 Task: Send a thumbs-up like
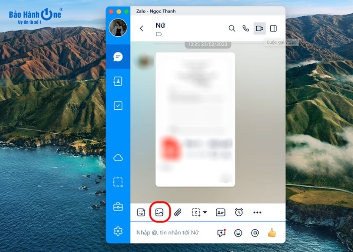272,233
